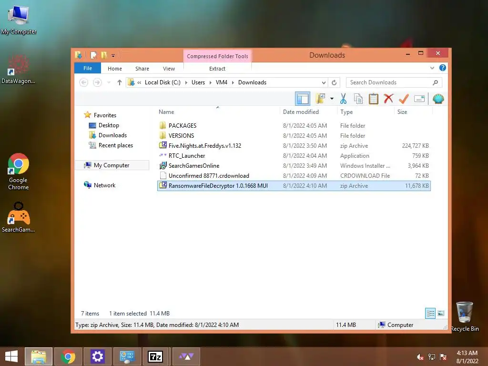The image size is (488, 366).
Task: Click the search magnifier icon
Action: 436,82
